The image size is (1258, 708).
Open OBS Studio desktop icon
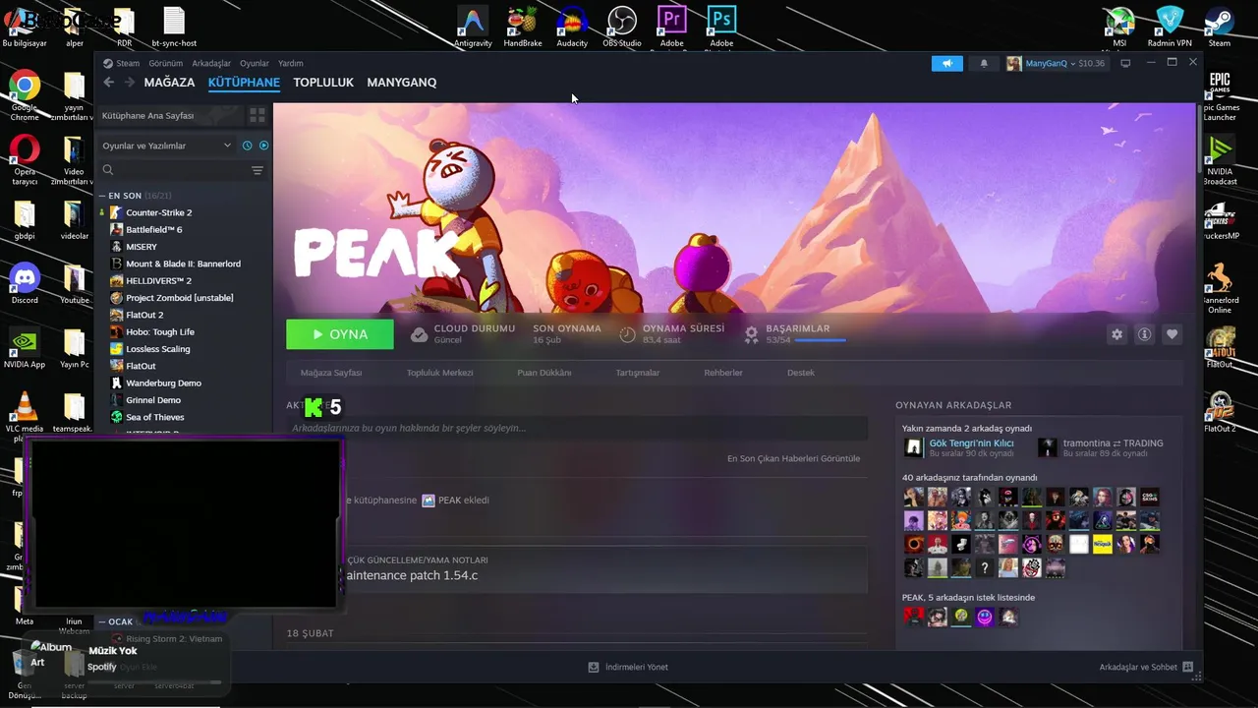[x=622, y=27]
